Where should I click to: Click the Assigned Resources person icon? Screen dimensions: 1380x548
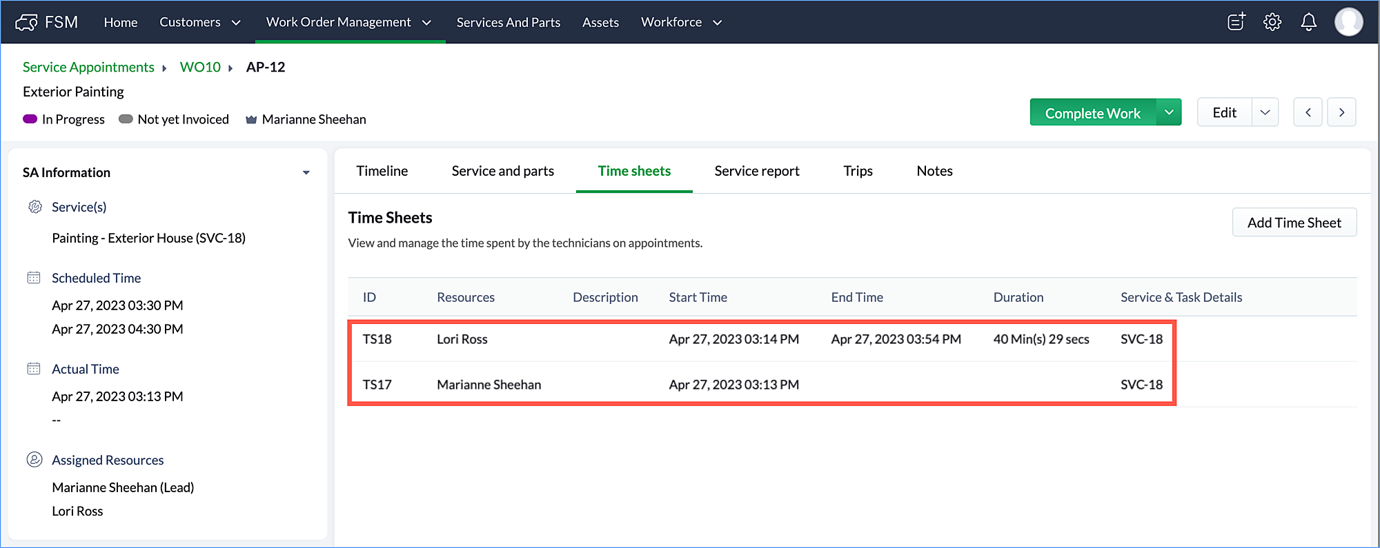34,460
